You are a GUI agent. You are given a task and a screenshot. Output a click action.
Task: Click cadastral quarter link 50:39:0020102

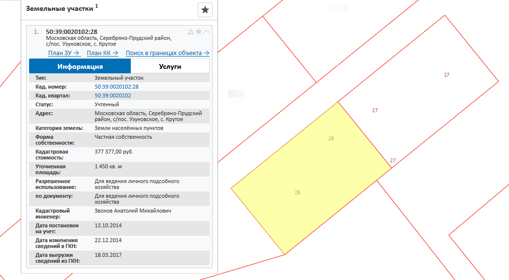pos(112,95)
